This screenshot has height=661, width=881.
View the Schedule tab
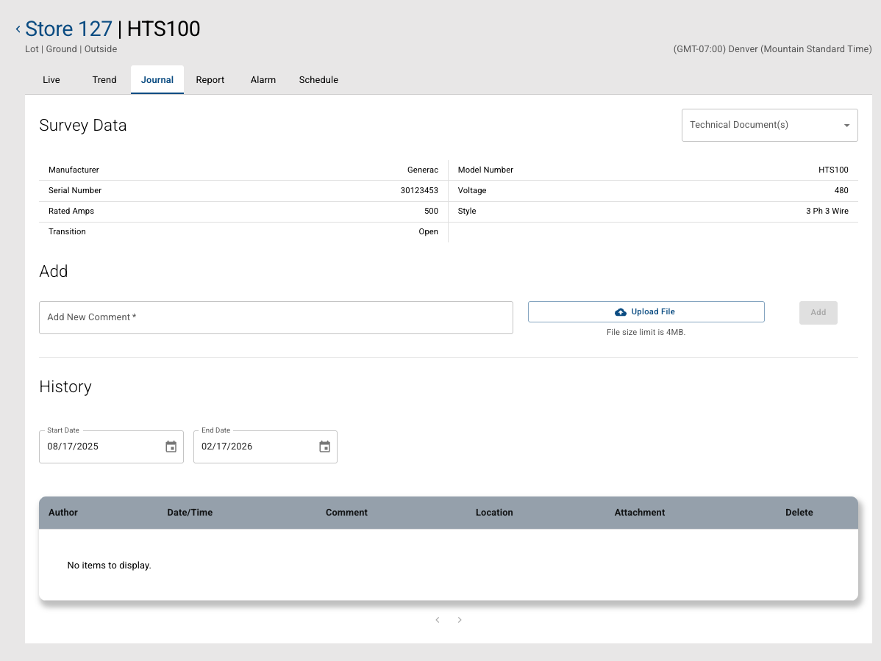tap(318, 80)
